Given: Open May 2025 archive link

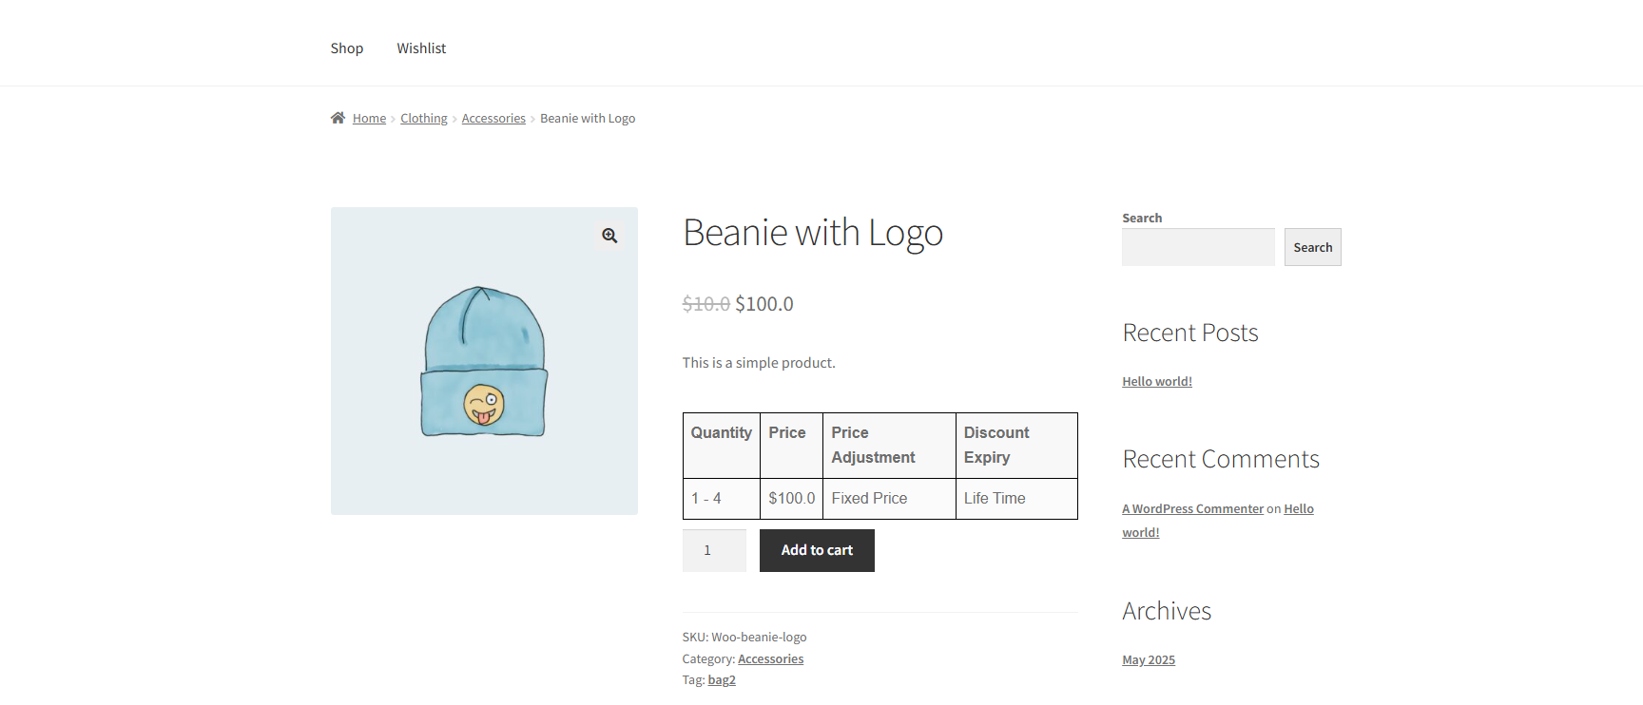Looking at the screenshot, I should (1148, 660).
